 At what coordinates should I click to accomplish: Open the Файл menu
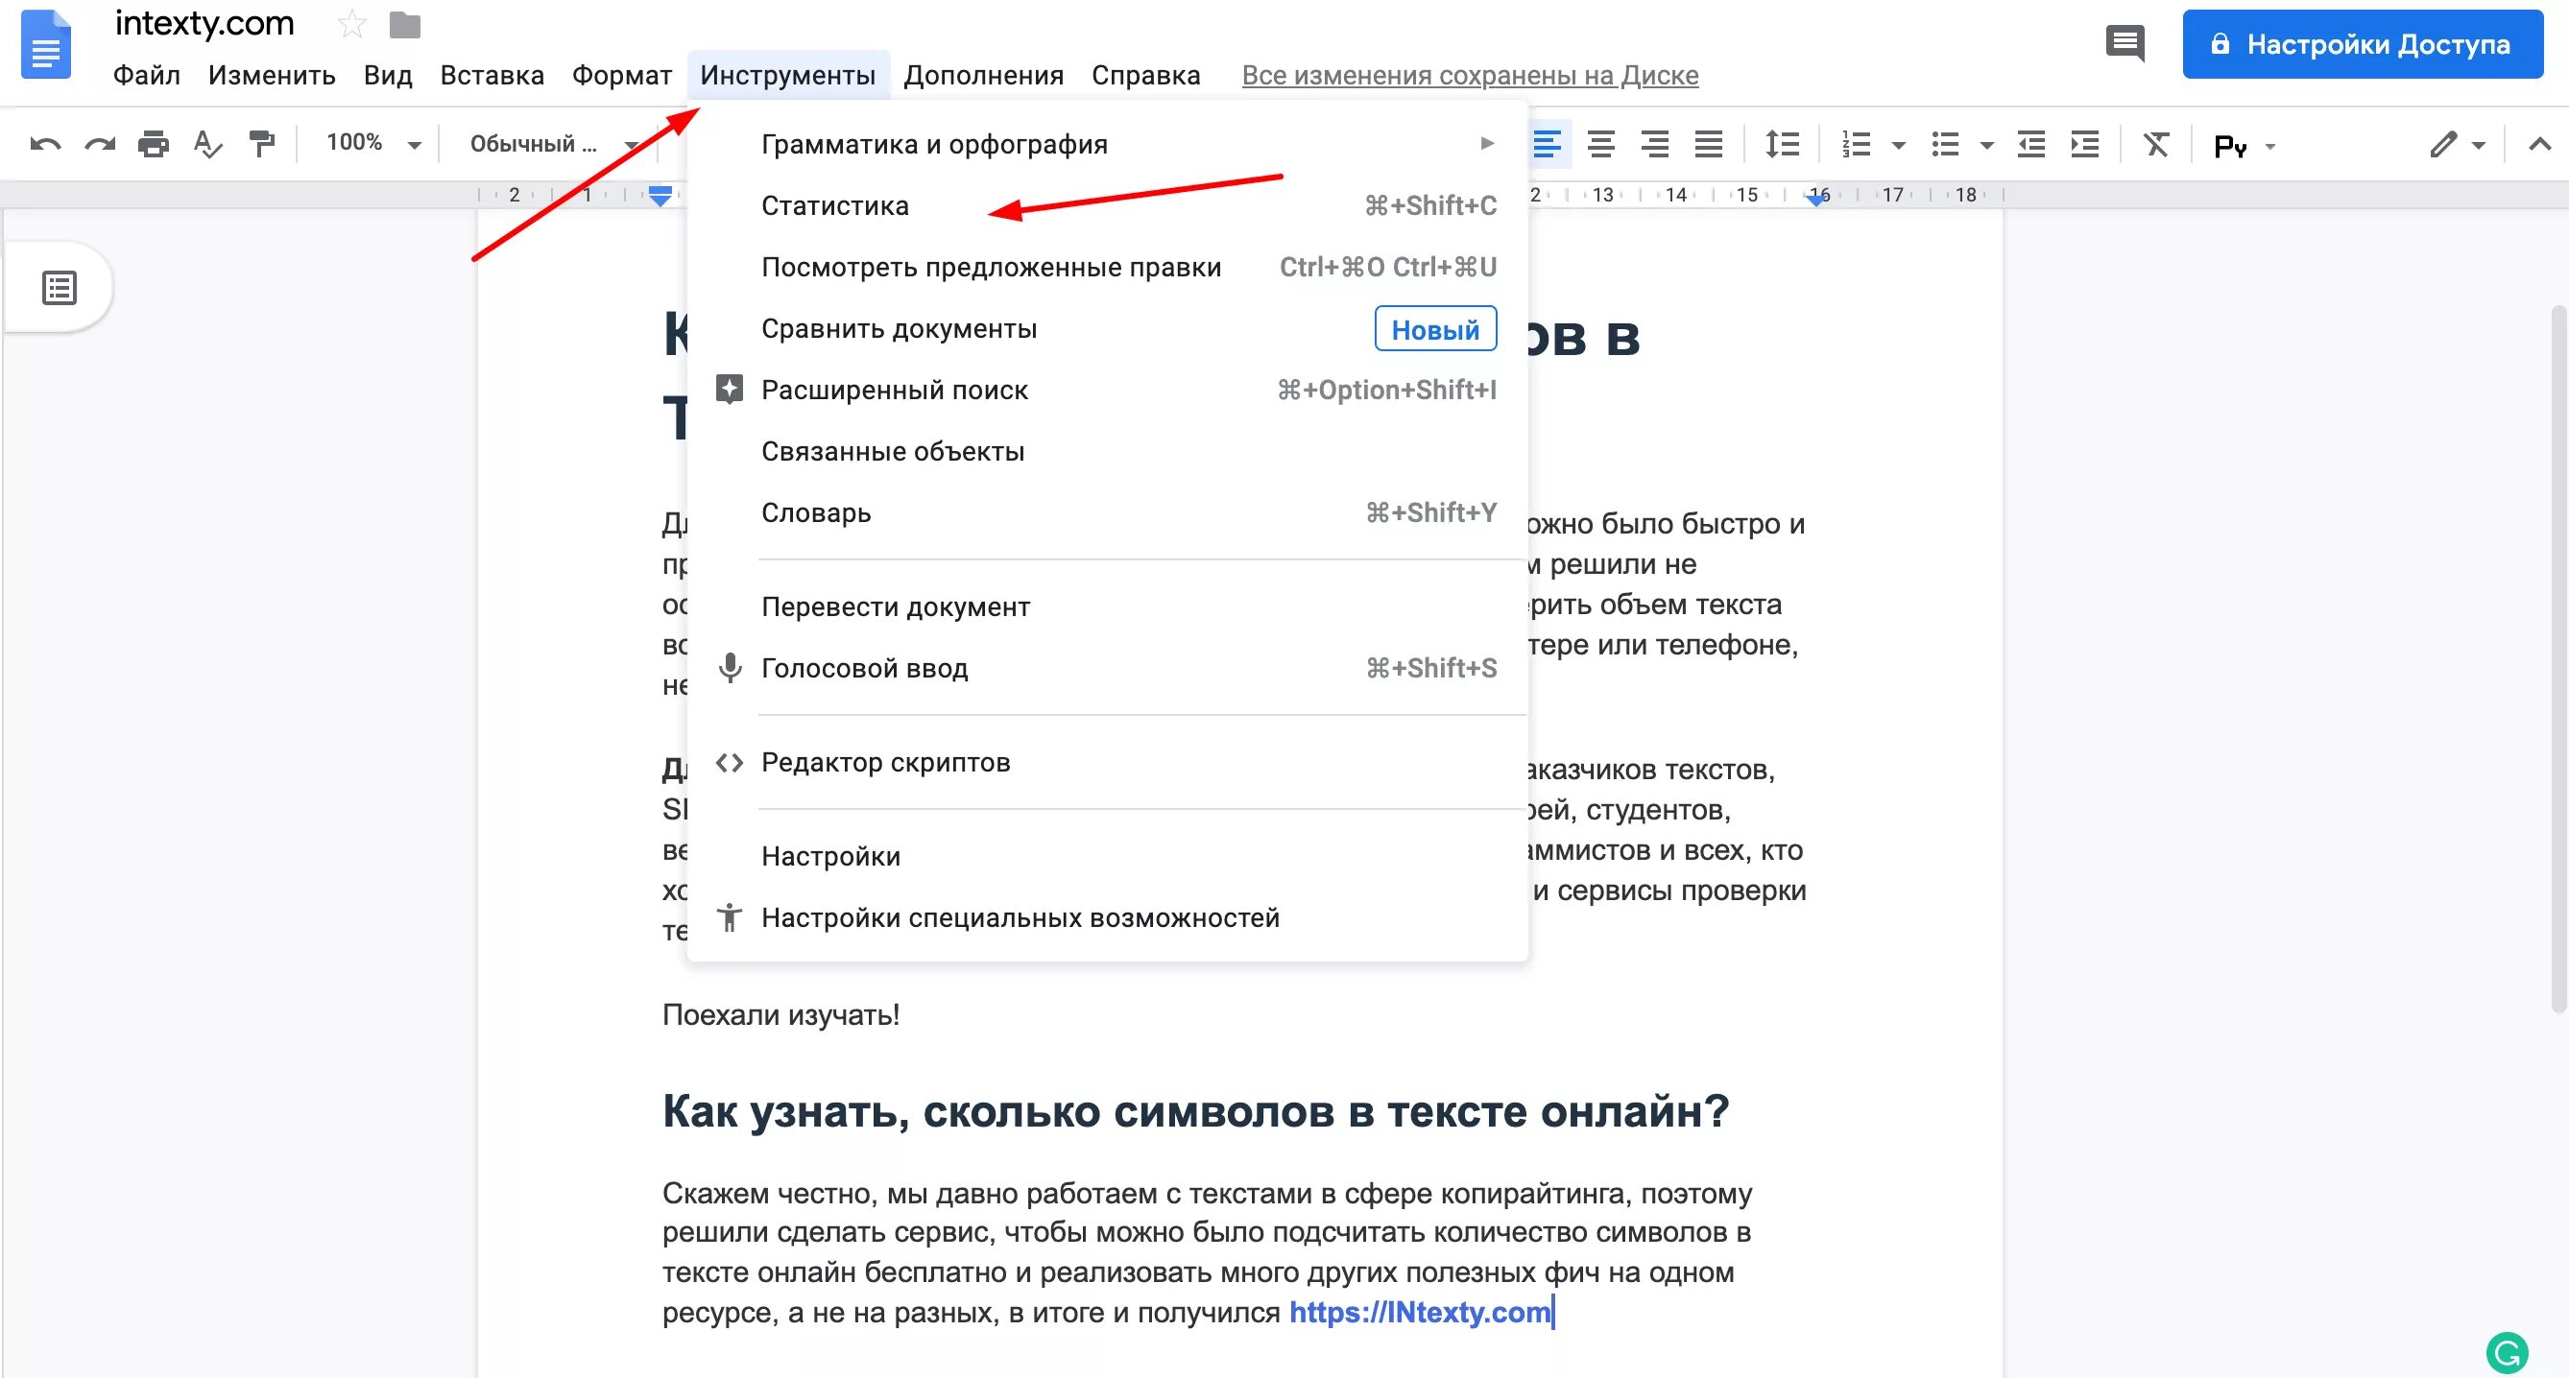tap(147, 75)
